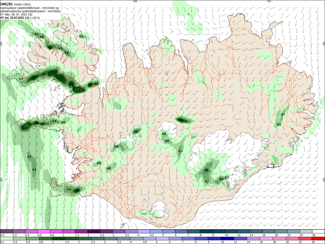Select the pale gray 25–30 snow legend swatch

[306, 231]
